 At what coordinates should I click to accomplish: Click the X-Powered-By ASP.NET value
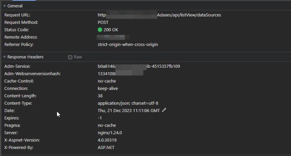[106, 147]
